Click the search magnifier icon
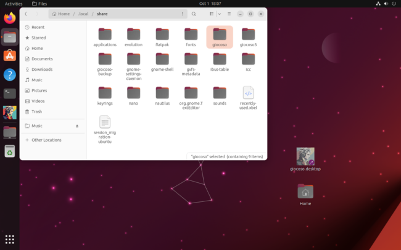 tap(194, 14)
